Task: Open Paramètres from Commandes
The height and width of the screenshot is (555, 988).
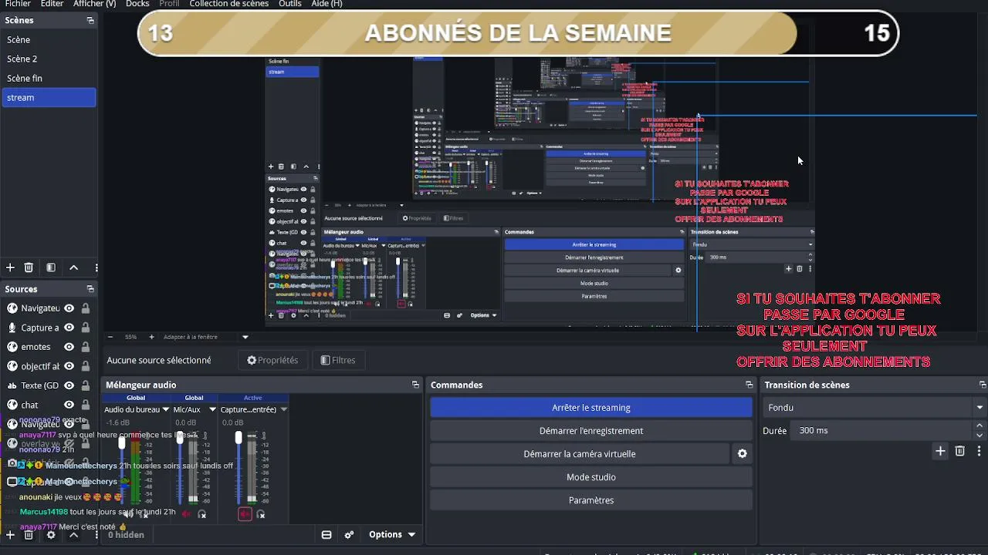Action: click(x=591, y=500)
